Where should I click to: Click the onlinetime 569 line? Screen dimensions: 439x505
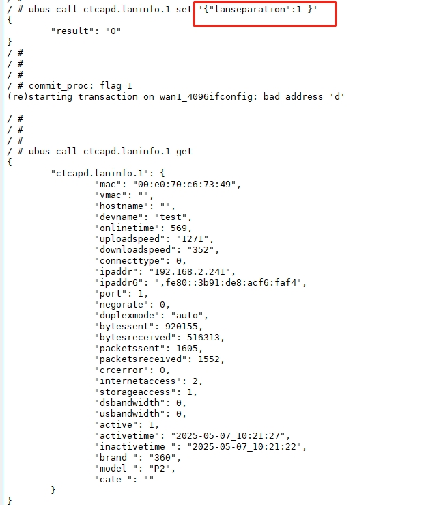[143, 228]
